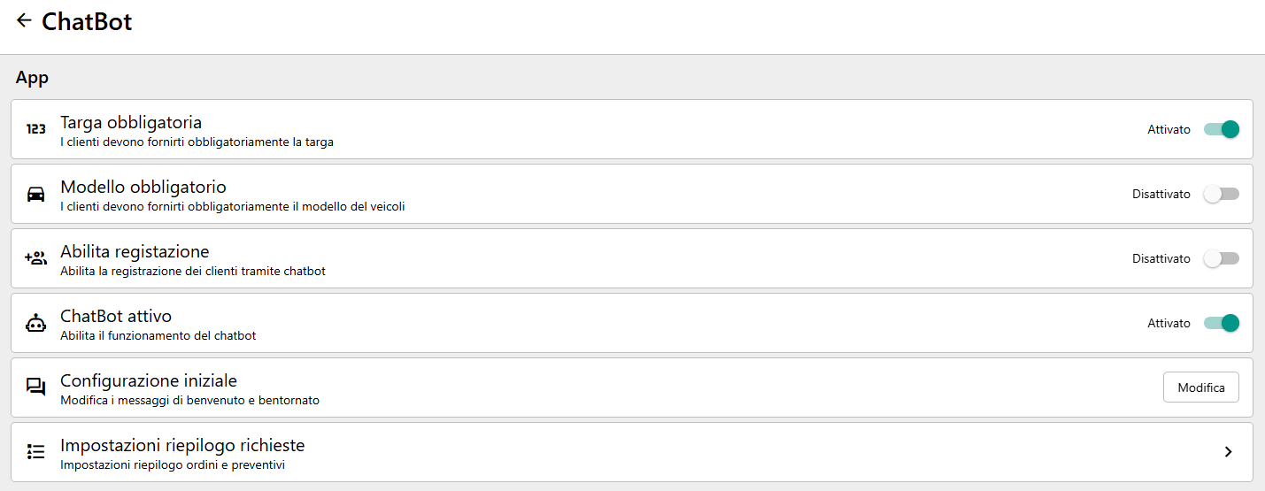Click the Disattivato label for Modello obbligatorio
This screenshot has width=1265, height=491.
[x=1161, y=195]
